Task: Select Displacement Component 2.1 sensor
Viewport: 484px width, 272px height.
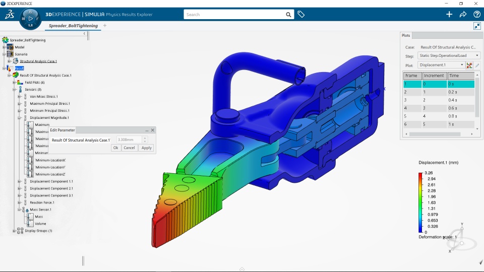Action: click(51, 188)
